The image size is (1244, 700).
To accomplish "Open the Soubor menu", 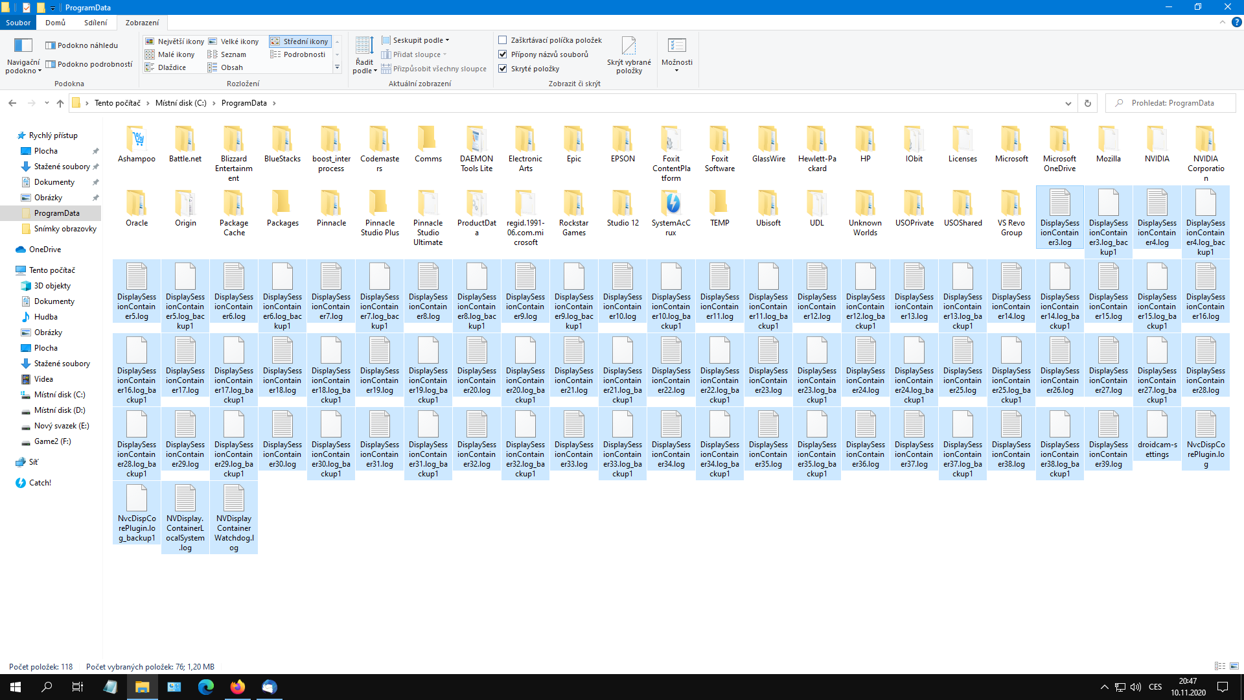I will [x=18, y=23].
